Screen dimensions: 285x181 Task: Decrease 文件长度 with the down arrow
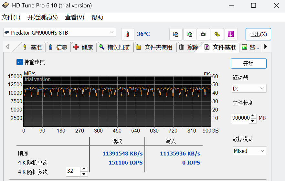pos(253,121)
